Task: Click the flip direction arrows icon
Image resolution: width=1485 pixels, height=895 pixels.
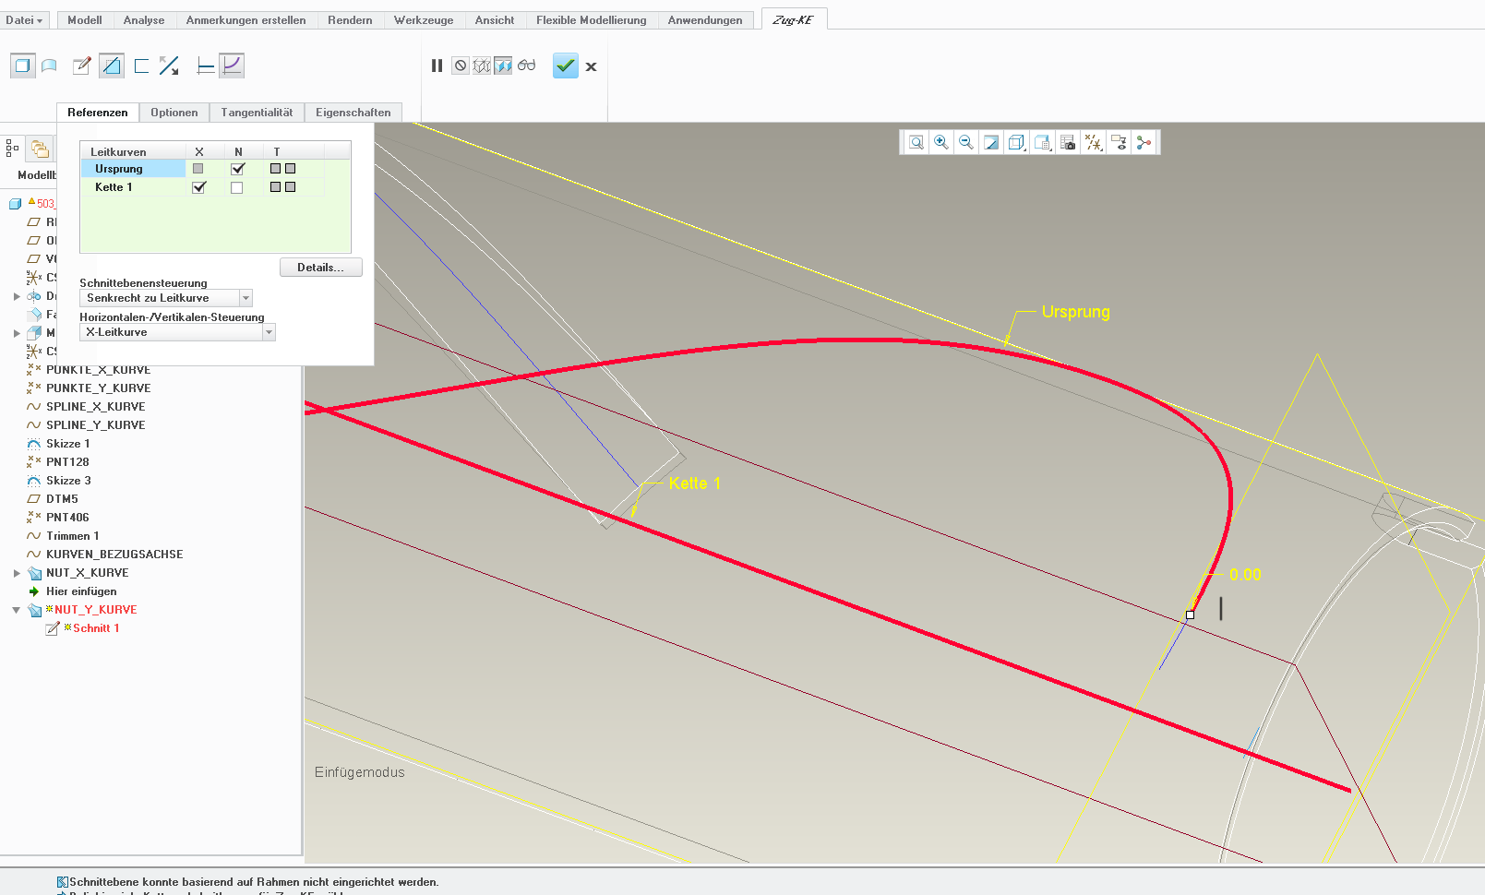Action: [x=169, y=66]
